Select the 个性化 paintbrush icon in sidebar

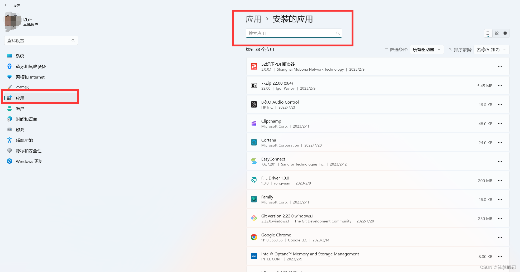pyautogui.click(x=10, y=87)
